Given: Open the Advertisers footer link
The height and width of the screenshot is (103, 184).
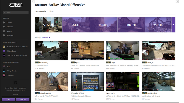Looking at the screenshot, I should (17, 90).
